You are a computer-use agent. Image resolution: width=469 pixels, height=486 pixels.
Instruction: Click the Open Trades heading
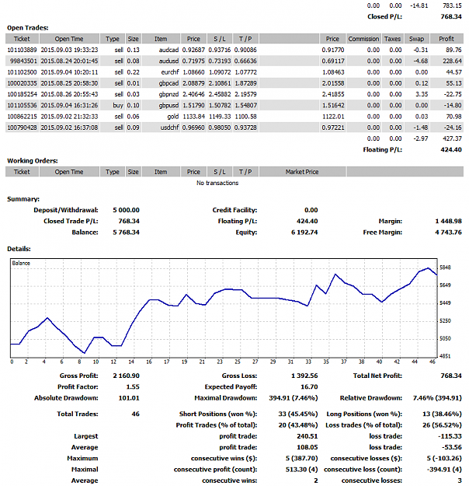[x=28, y=28]
